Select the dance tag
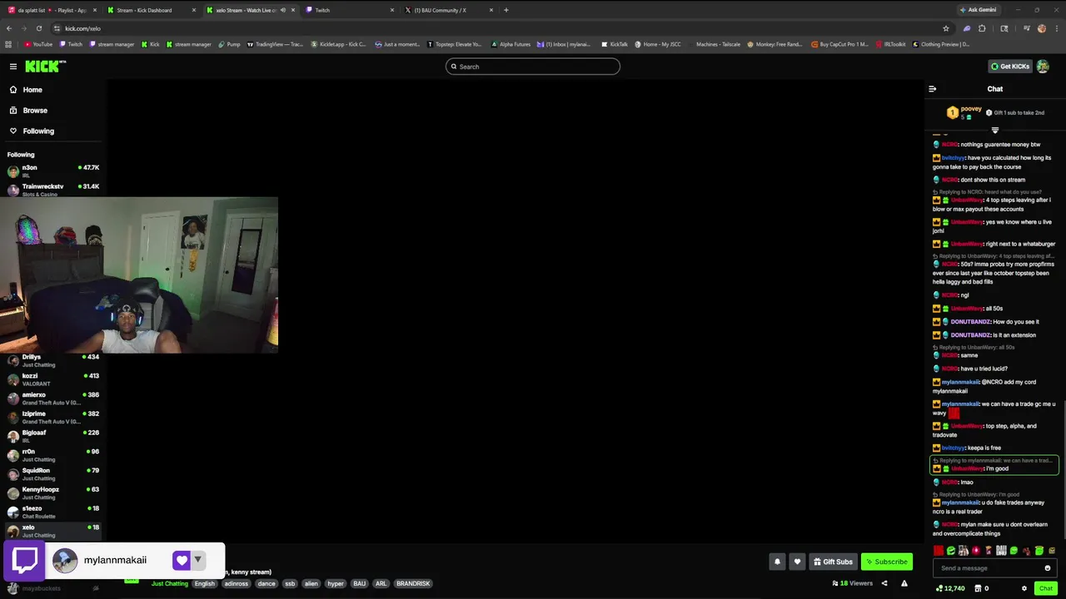1066x599 pixels. 266,584
